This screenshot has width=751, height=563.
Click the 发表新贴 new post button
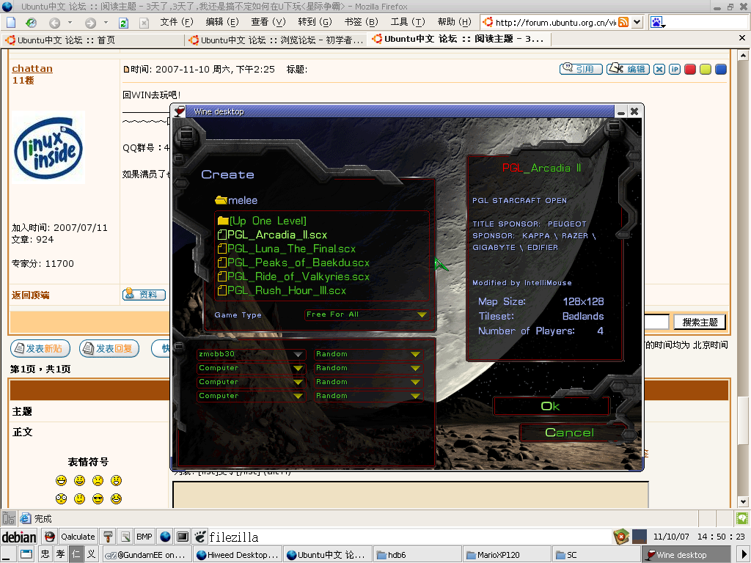pyautogui.click(x=40, y=348)
